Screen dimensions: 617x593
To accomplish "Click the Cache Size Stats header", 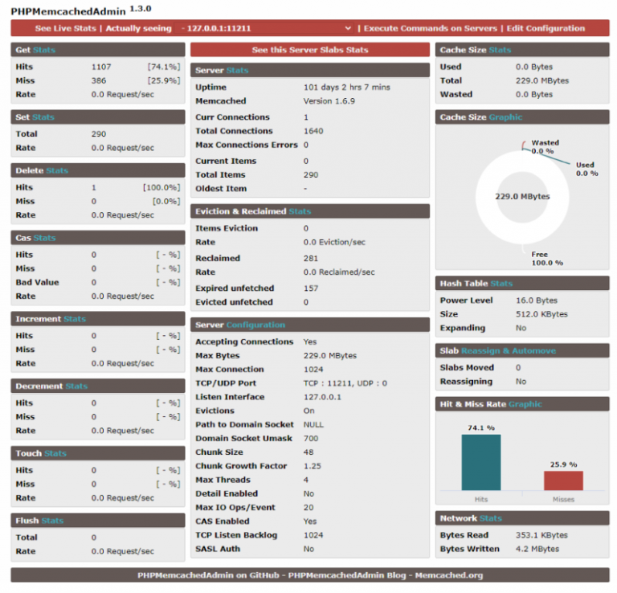I will pyautogui.click(x=522, y=50).
